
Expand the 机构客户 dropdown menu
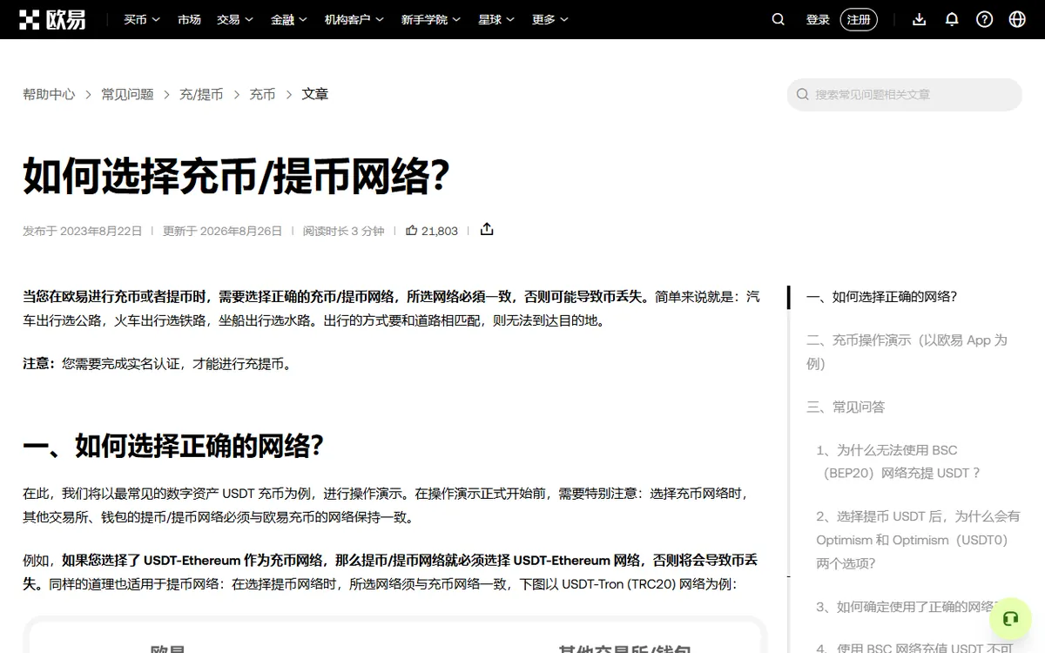(x=354, y=19)
